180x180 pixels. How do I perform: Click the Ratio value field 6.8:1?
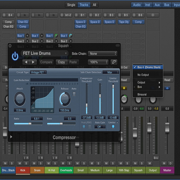(x=37, y=119)
